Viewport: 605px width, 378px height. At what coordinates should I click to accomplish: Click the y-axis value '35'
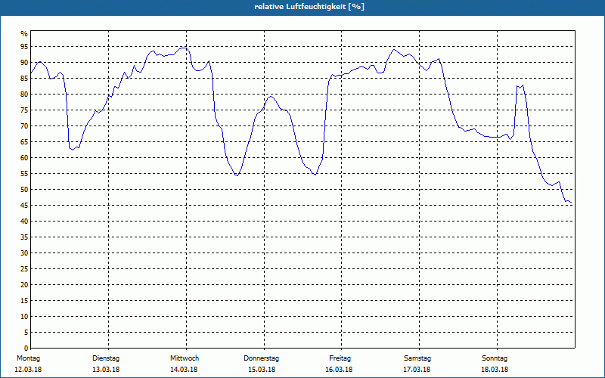tap(24, 237)
